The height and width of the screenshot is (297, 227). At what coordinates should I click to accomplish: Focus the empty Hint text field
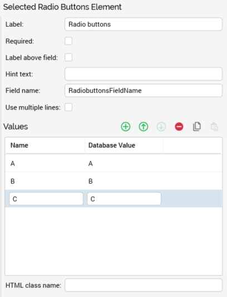[x=144, y=74]
